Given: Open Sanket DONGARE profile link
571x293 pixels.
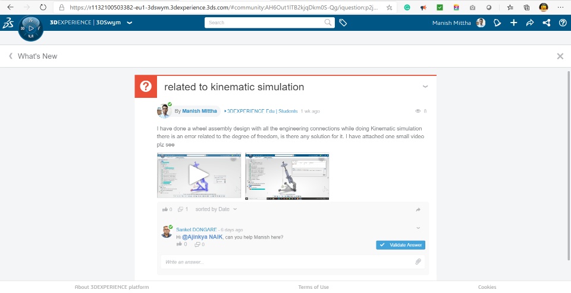Looking at the screenshot, I should tap(196, 230).
